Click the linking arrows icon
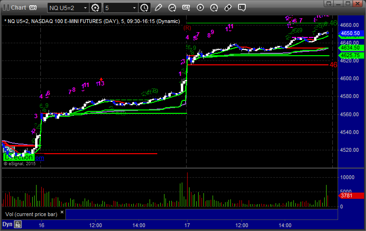The width and height of the screenshot is (366, 231). 228,8
